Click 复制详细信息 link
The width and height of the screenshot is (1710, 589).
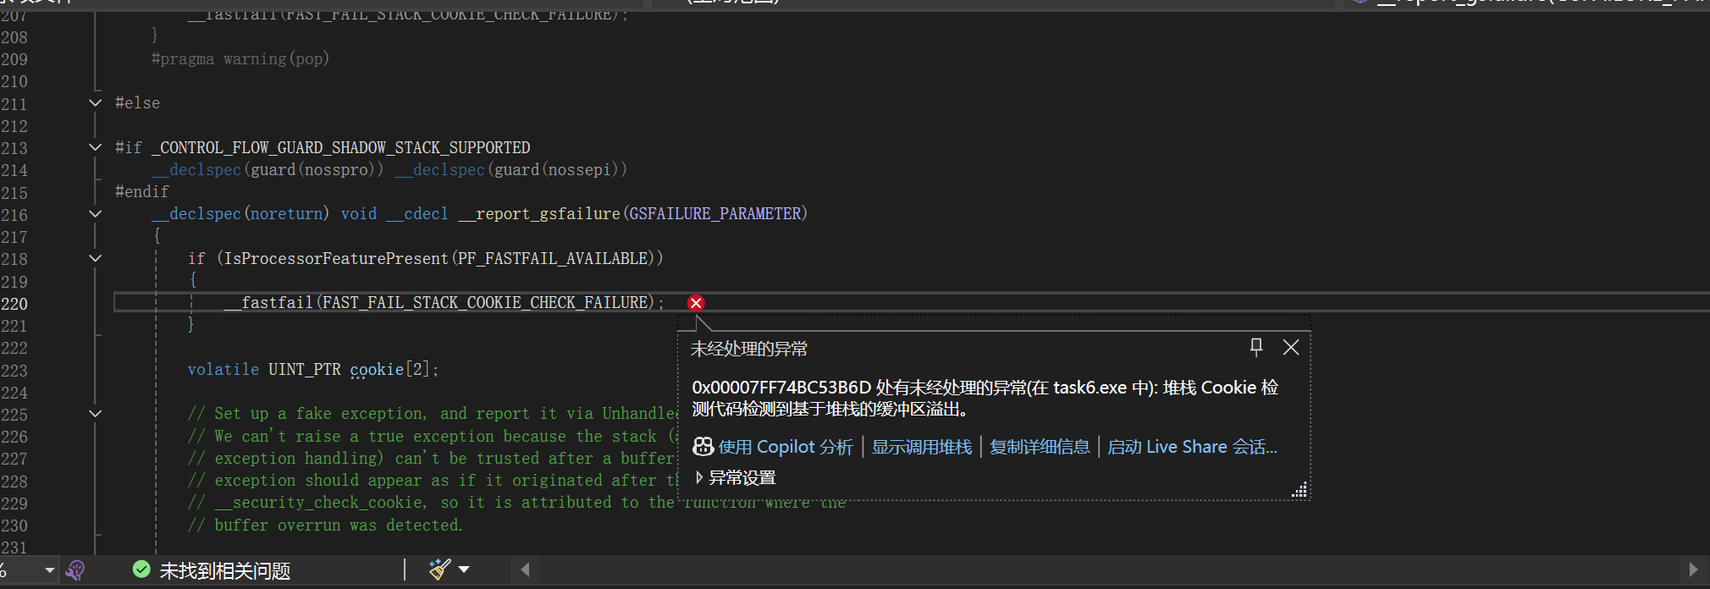coord(1040,447)
